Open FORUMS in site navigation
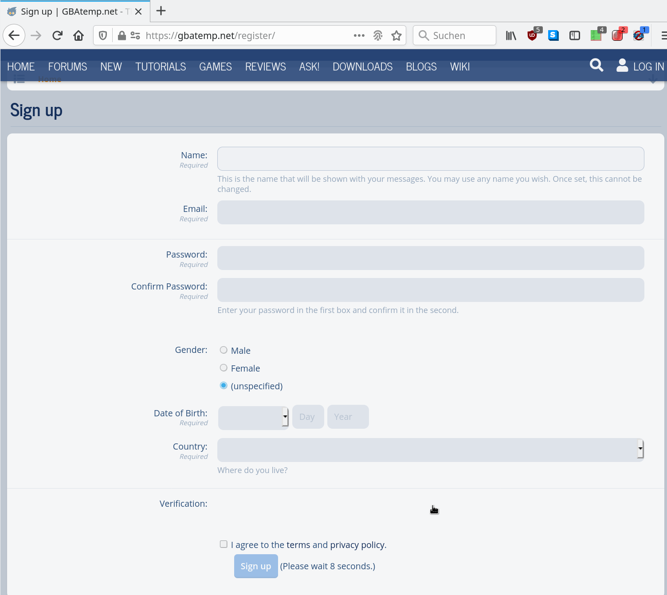 (67, 67)
